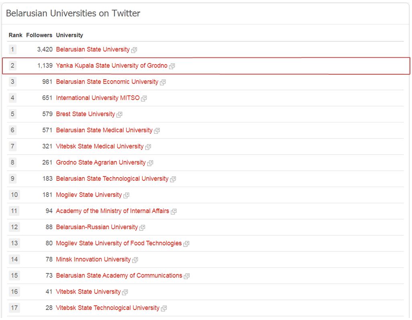
Task: Click the Rank column header
Action: tap(16, 35)
